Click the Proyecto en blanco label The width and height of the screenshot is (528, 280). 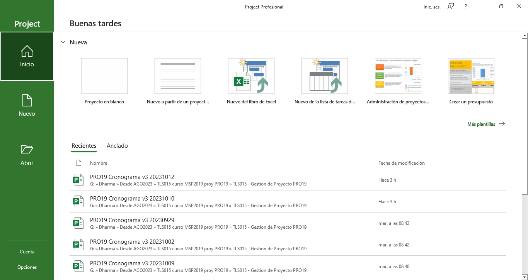(104, 102)
